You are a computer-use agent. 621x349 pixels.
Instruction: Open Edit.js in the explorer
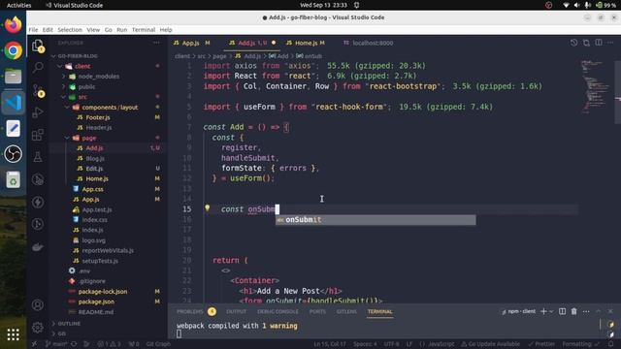[x=94, y=169]
